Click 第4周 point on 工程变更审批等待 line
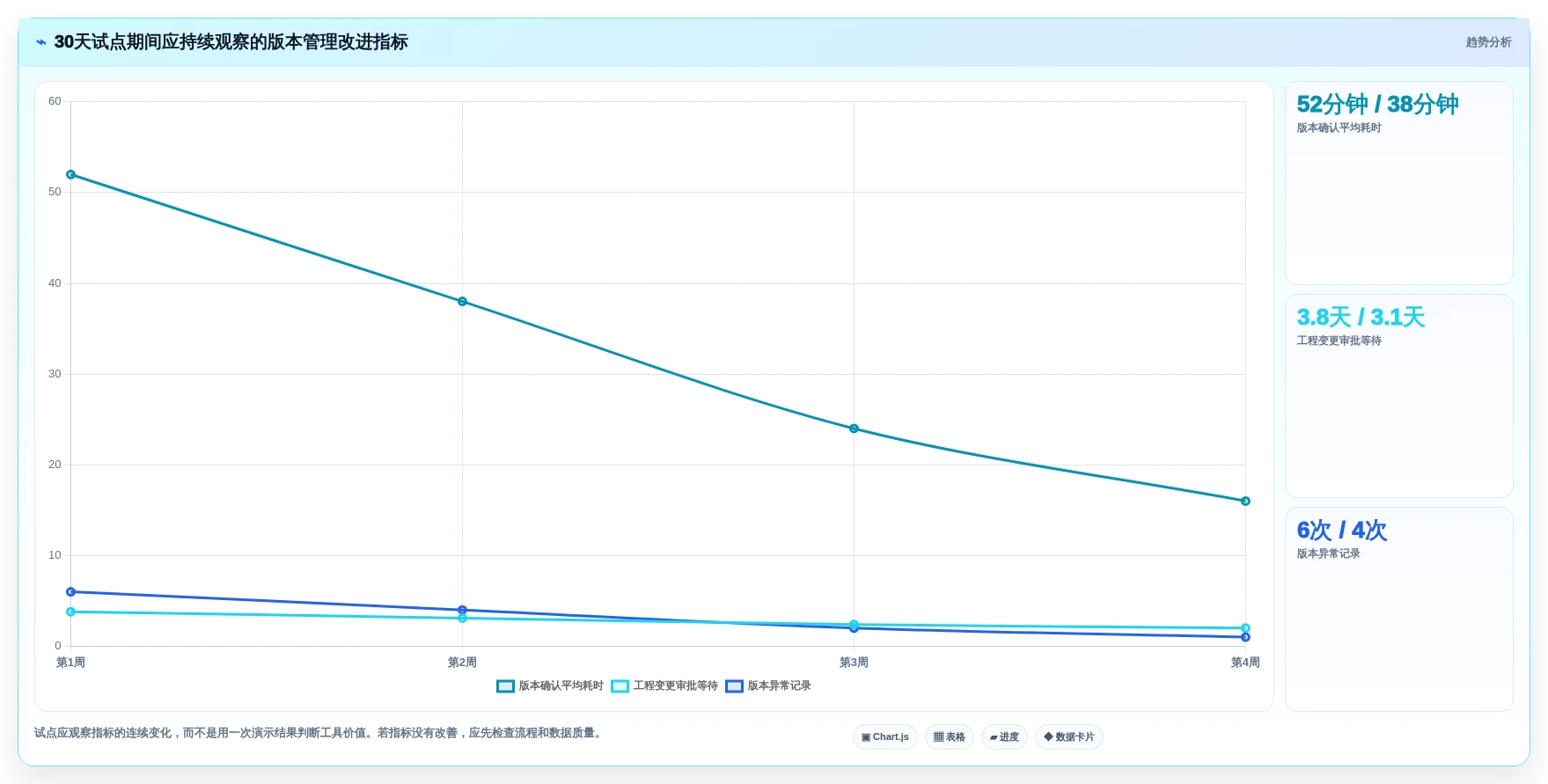 [x=1245, y=628]
